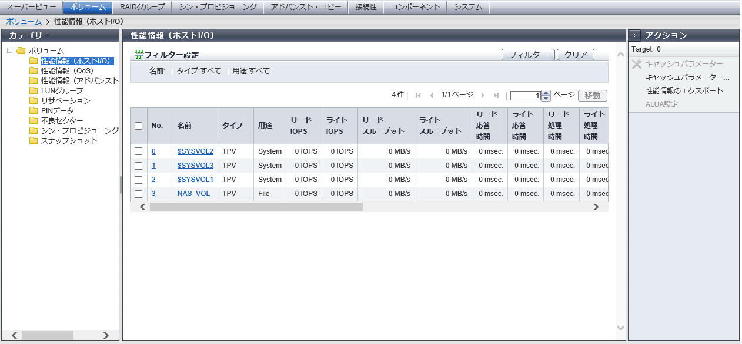This screenshot has width=742, height=344.
Task: Click the フィルター button
Action: [528, 55]
